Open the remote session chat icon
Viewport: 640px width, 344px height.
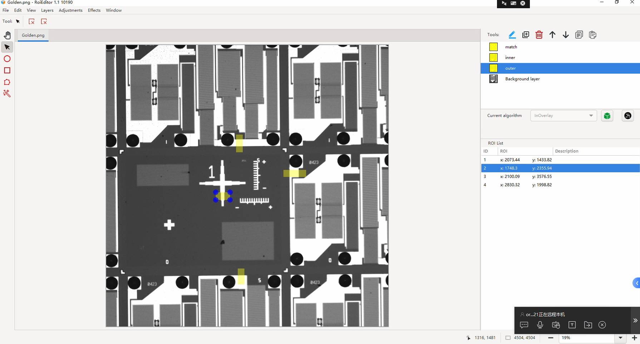pos(524,325)
